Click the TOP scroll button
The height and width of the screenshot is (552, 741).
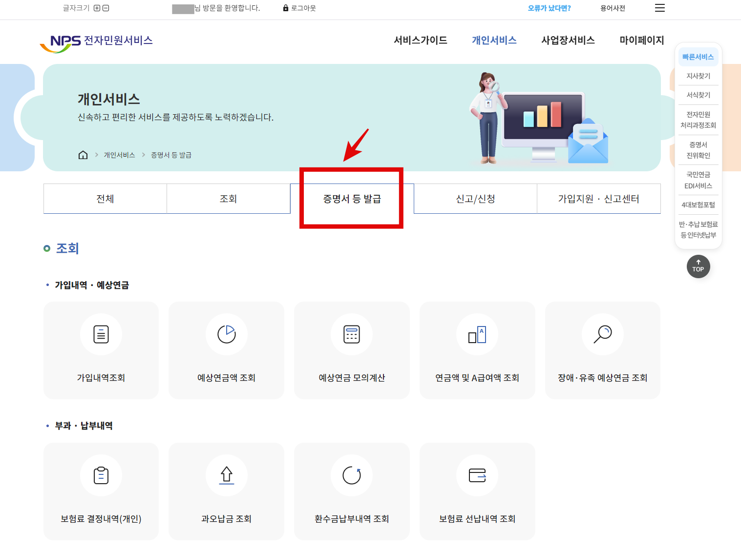coord(698,266)
